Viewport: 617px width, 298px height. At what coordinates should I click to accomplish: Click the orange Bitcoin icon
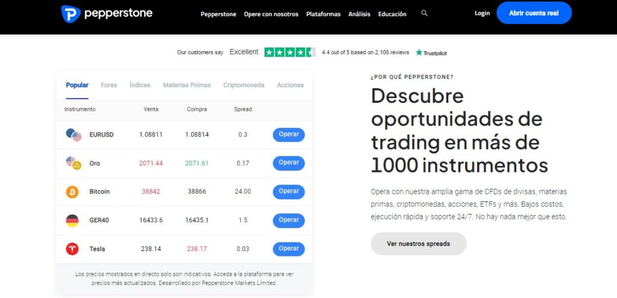click(x=72, y=192)
